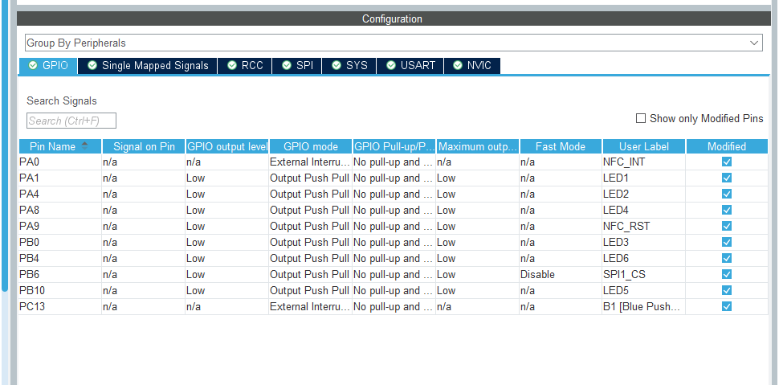Viewport: 779px width, 385px height.
Task: Click the left vertical scrollbar strip
Action: (x=5, y=144)
